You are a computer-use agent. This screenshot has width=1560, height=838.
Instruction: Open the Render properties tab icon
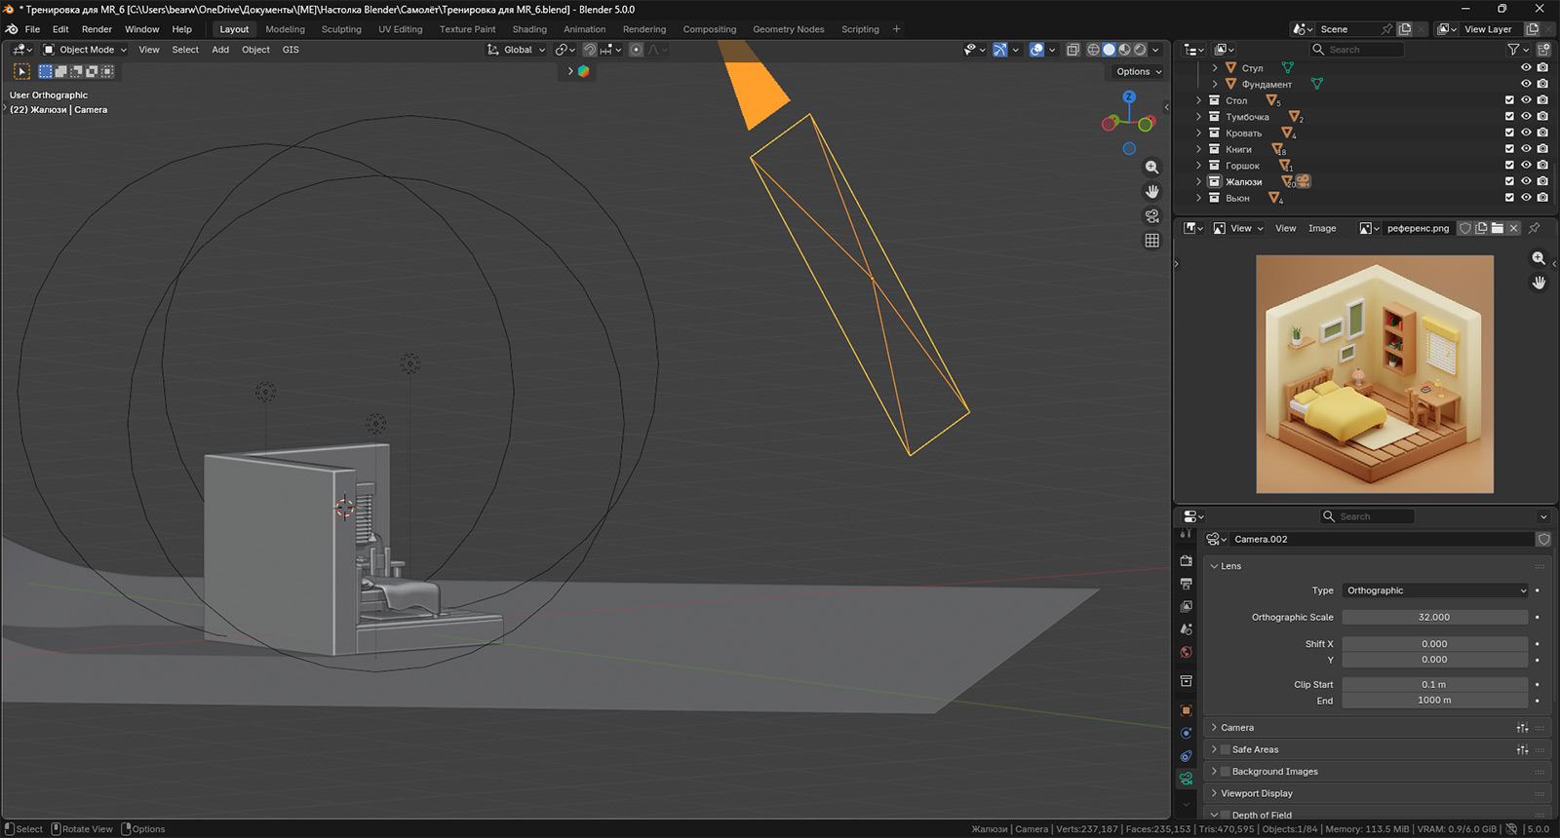pos(1186,561)
